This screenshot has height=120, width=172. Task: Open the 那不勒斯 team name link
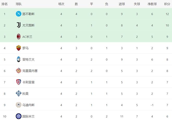point(28,14)
